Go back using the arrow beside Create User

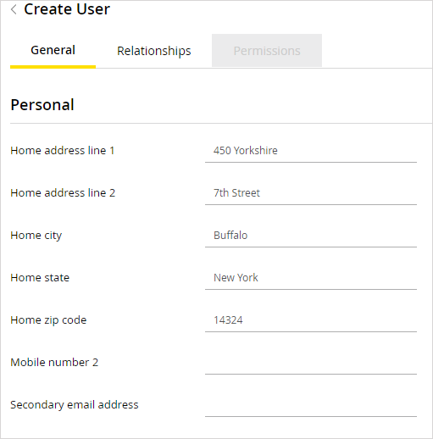click(14, 9)
